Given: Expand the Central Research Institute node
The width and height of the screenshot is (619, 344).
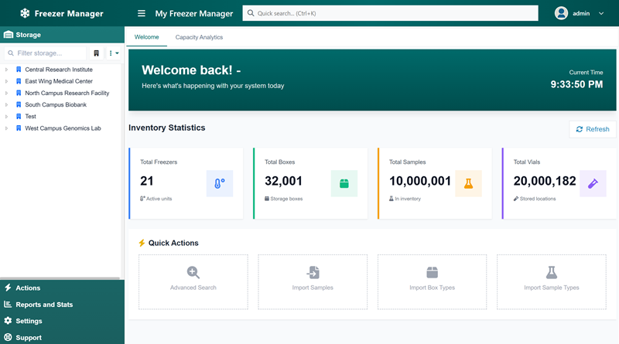Looking at the screenshot, I should point(6,70).
